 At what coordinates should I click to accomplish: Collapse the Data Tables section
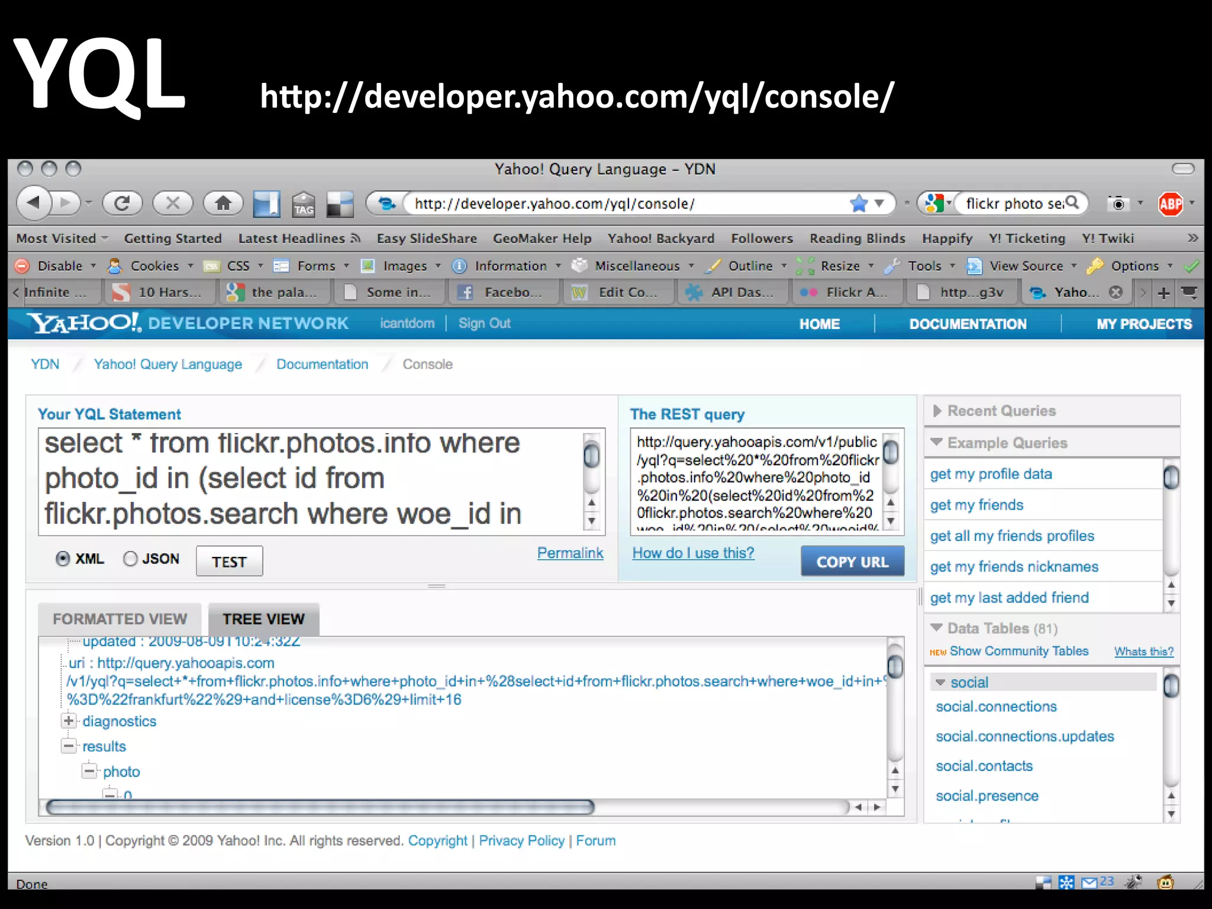[x=936, y=627]
